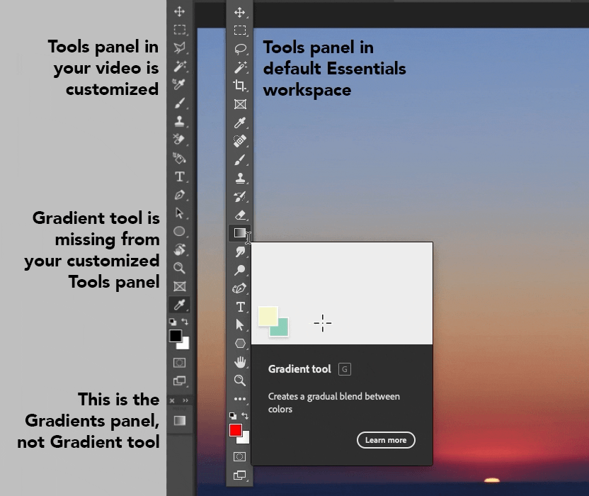This screenshot has width=589, height=496.
Task: Click the tooltip's yellow and green swatch preview
Action: click(273, 322)
